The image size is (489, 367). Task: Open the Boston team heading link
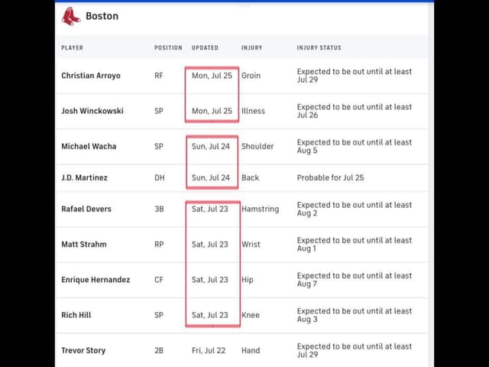[102, 16]
